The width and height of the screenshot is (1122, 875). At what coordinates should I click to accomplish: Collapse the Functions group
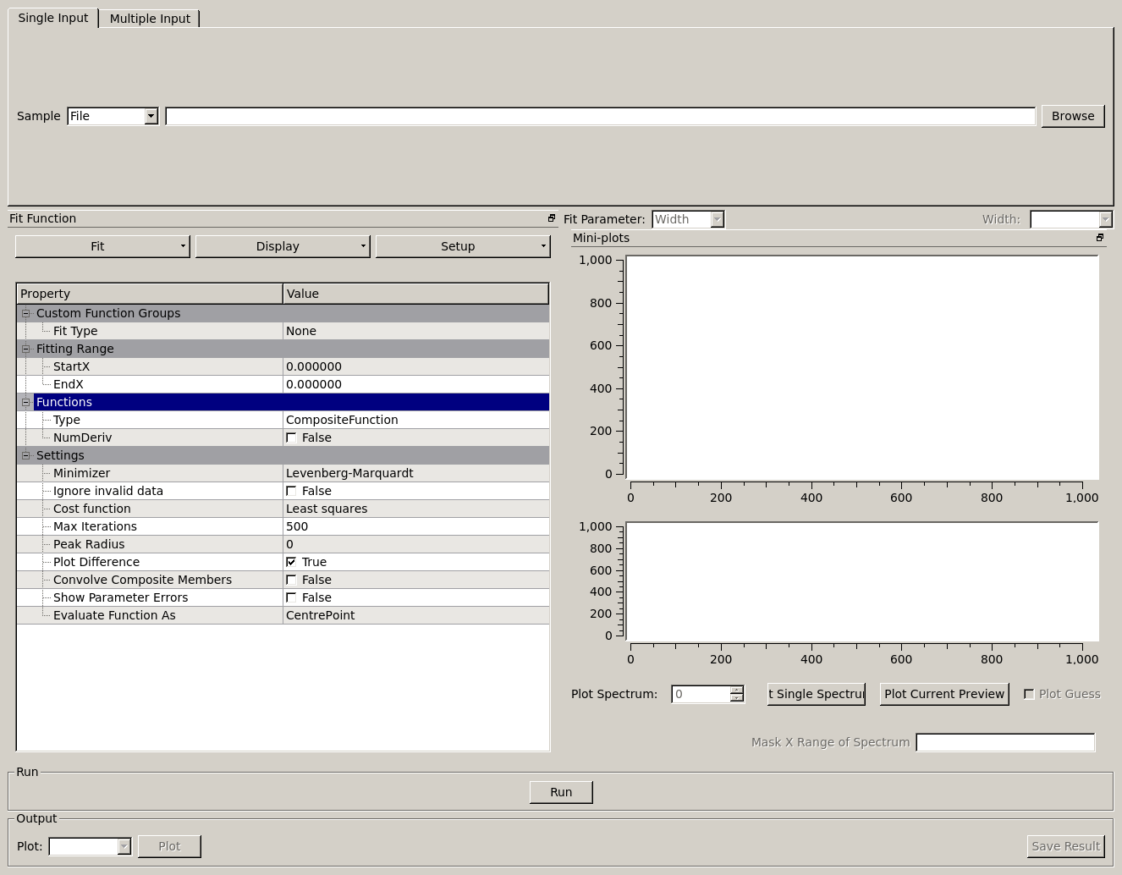[26, 402]
